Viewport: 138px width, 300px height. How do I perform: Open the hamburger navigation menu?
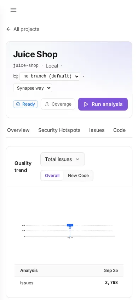13,10
